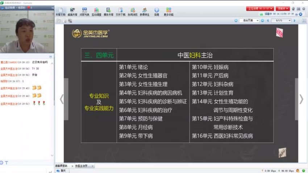Go to the previous page with the left arrow
The height and width of the screenshot is (173, 308).
(268, 20)
